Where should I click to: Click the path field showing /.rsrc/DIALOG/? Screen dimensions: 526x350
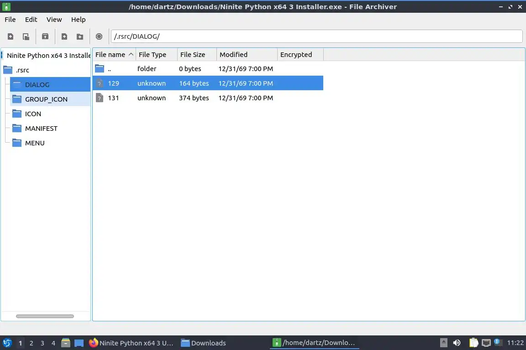317,36
